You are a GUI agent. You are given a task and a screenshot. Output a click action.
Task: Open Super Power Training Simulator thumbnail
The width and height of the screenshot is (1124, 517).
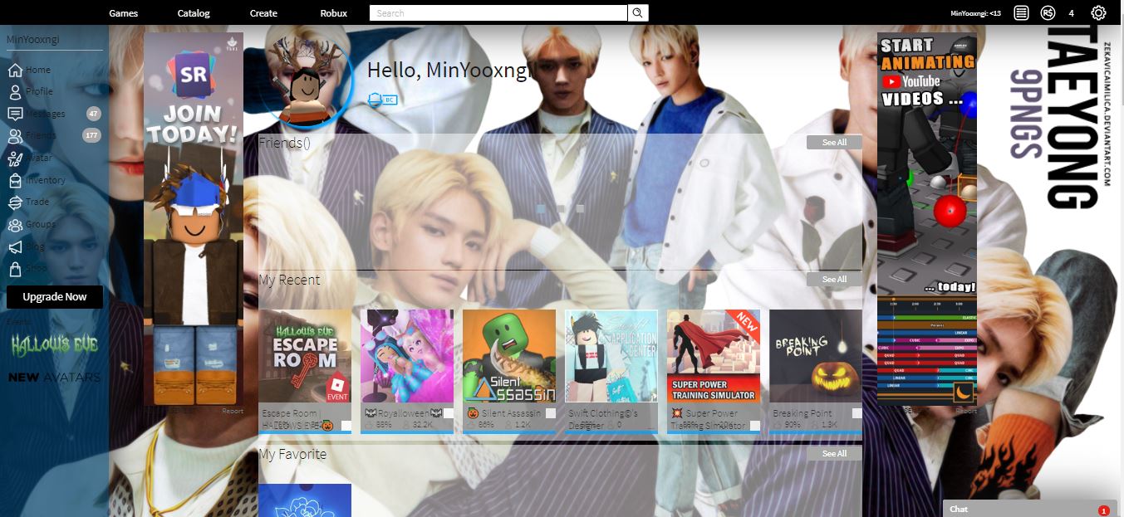tap(714, 356)
